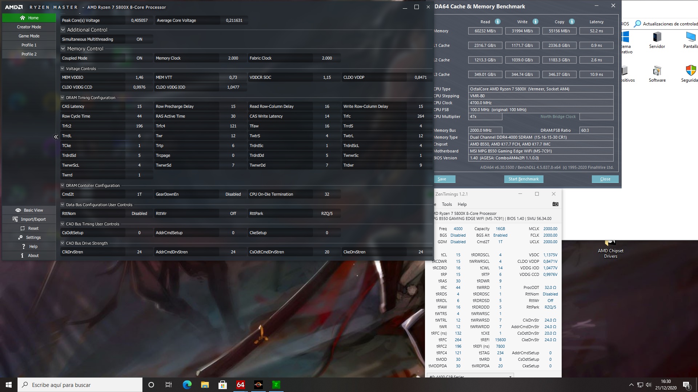Select Profile 1 in Ryzen Master
This screenshot has height=392, width=698.
click(29, 45)
